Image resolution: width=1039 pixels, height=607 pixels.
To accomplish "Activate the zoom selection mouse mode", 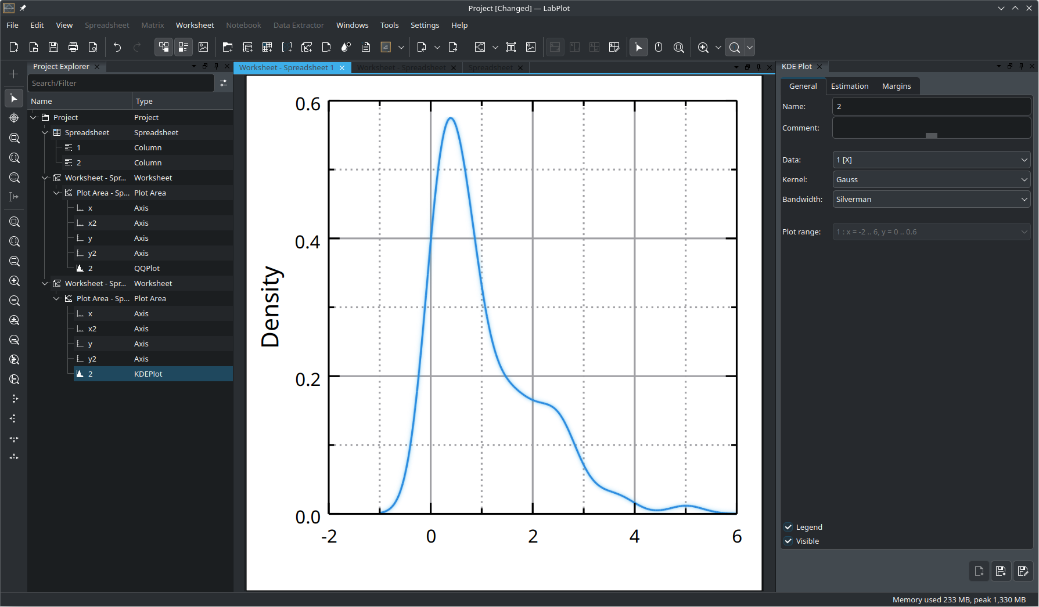I will [679, 47].
